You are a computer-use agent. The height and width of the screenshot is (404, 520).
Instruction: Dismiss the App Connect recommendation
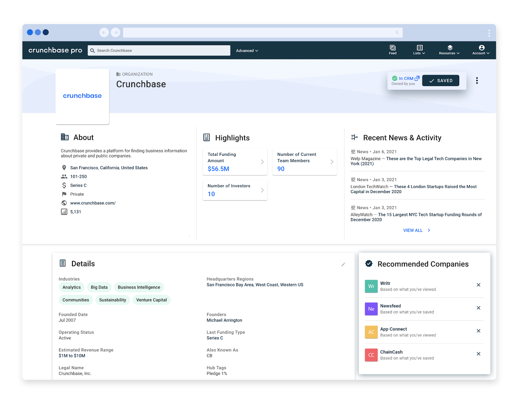click(478, 331)
